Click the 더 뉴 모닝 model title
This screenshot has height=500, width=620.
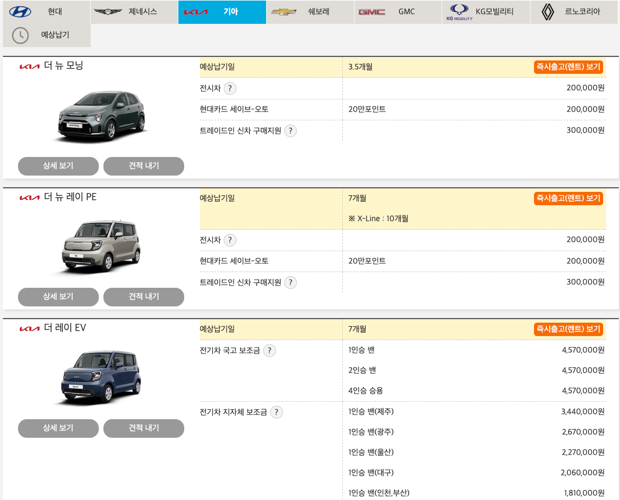[x=63, y=66]
